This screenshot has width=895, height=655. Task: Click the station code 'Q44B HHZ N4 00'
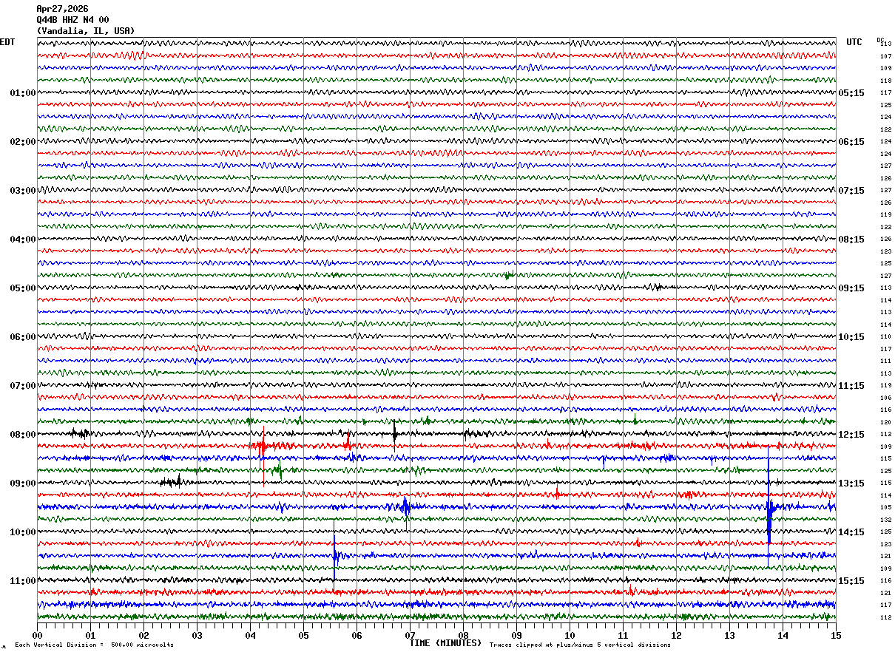click(72, 20)
